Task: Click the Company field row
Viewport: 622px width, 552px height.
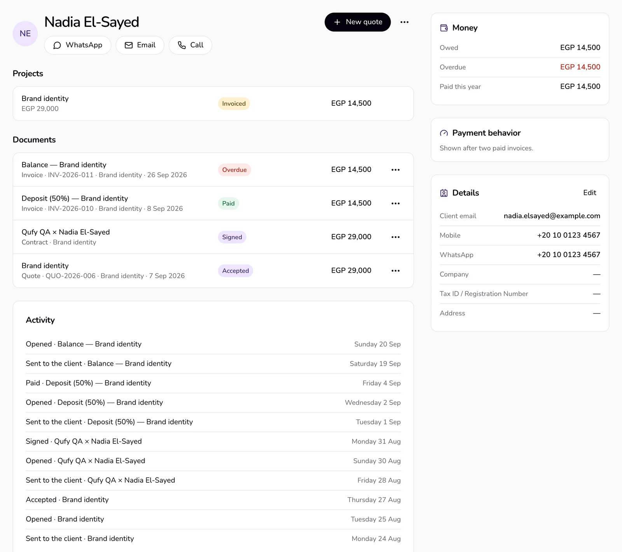Action: click(x=520, y=274)
